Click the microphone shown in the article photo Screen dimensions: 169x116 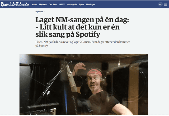point(71,79)
